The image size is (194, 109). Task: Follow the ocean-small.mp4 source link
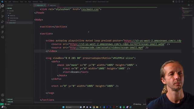point(106,48)
